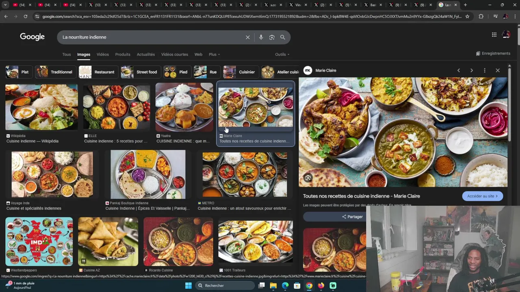Open File Explorer from the taskbar
Screen dimensions: 520x292
pos(273,286)
